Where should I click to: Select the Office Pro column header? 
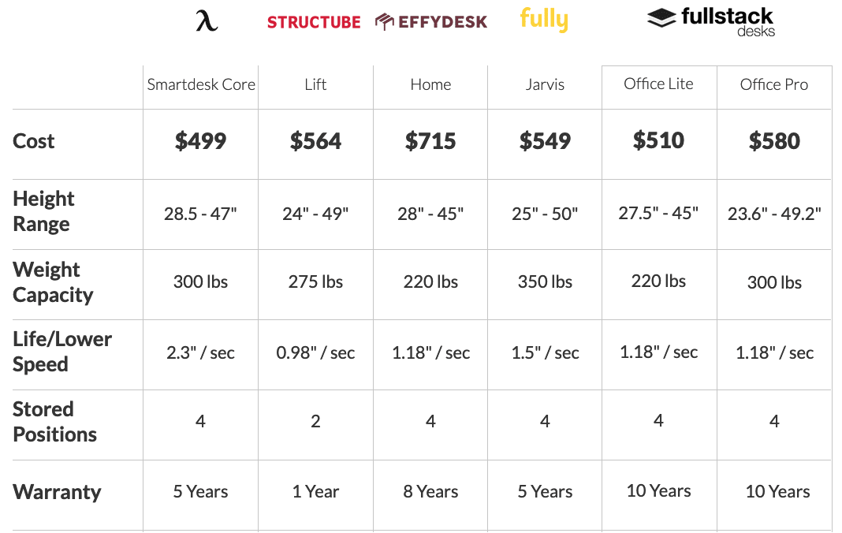point(773,84)
